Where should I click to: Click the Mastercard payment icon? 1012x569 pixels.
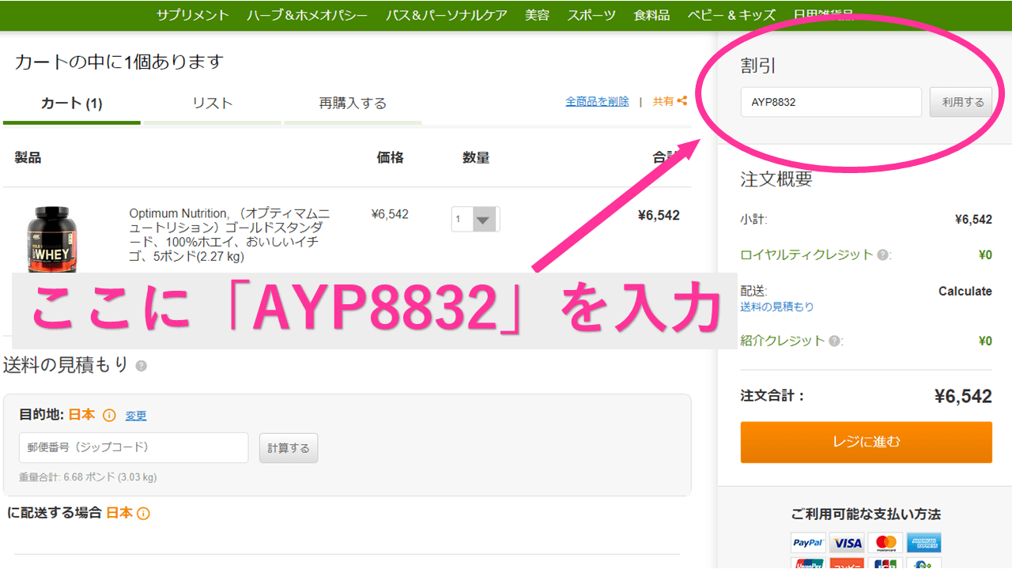click(885, 543)
